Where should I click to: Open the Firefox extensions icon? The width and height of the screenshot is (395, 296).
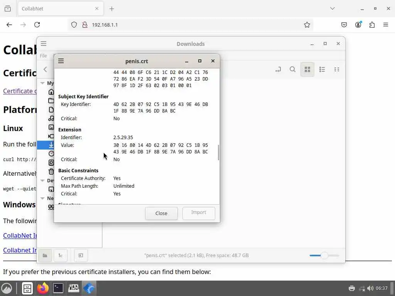point(372,25)
